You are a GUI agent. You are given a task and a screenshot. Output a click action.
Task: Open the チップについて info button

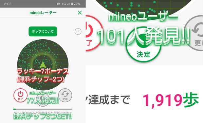43,31
